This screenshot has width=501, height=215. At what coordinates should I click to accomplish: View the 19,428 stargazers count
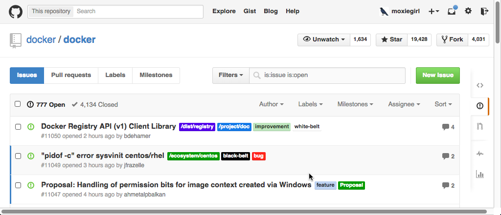[x=419, y=40]
